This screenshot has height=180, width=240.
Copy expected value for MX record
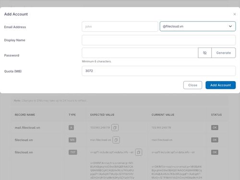[116, 140]
